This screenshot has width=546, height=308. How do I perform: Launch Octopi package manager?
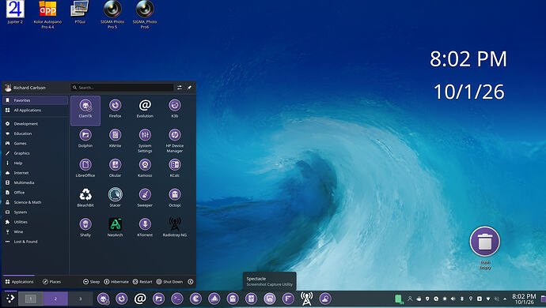[x=175, y=197]
